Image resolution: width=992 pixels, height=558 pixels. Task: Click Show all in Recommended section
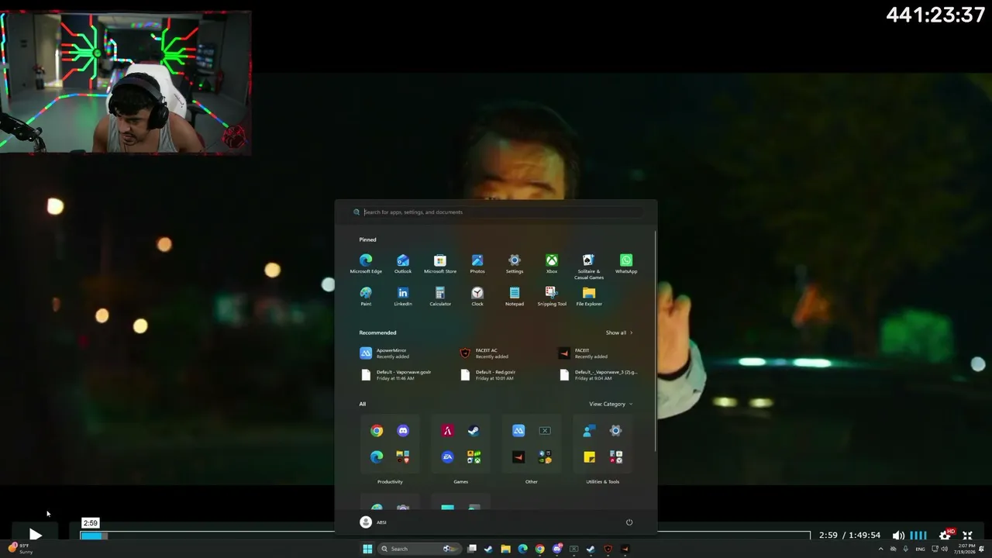click(x=619, y=332)
